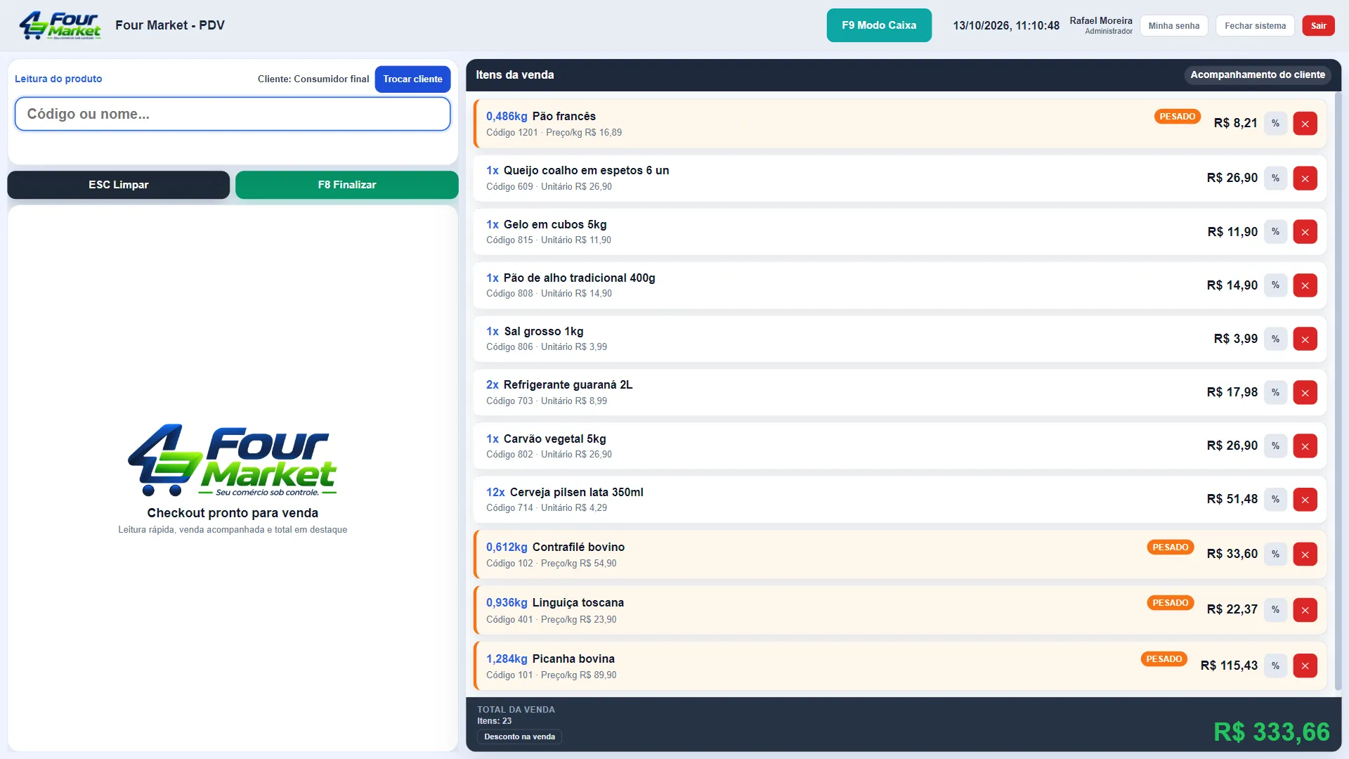Delete the Gelo em cubos 5kg row

tap(1305, 232)
